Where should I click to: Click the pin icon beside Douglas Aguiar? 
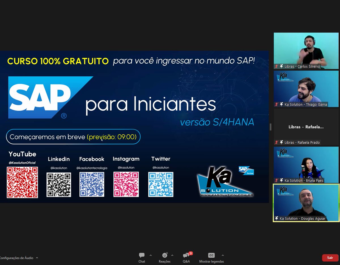(x=277, y=218)
